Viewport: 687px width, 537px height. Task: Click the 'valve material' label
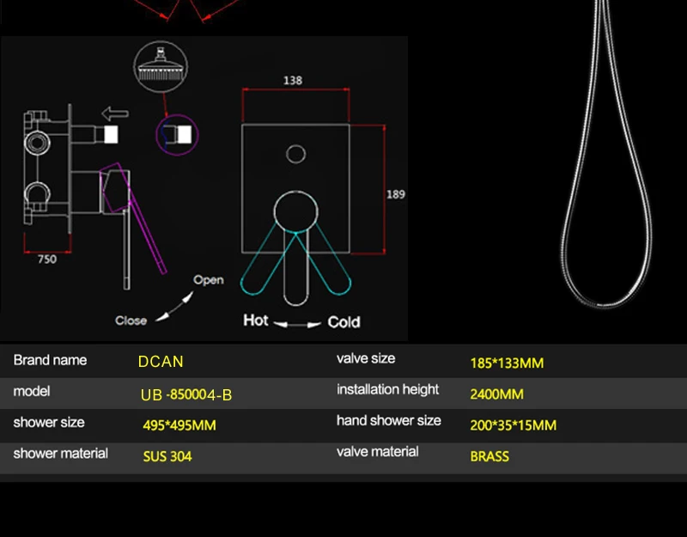pos(377,452)
